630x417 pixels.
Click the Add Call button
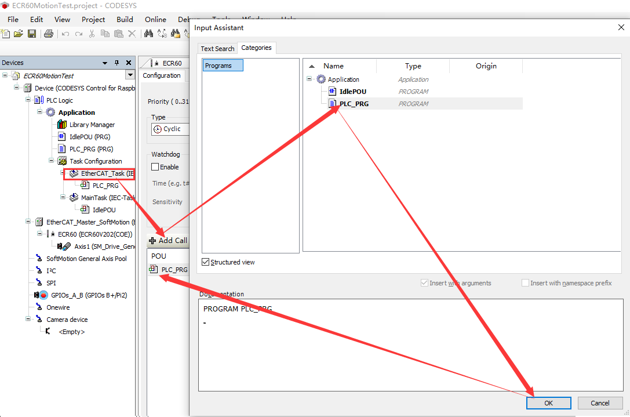168,241
